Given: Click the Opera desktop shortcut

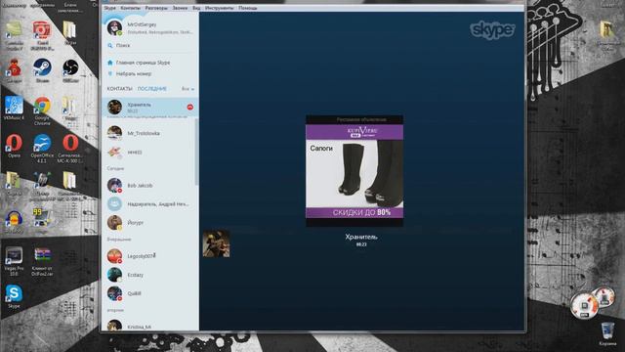Looking at the screenshot, I should 14,146.
